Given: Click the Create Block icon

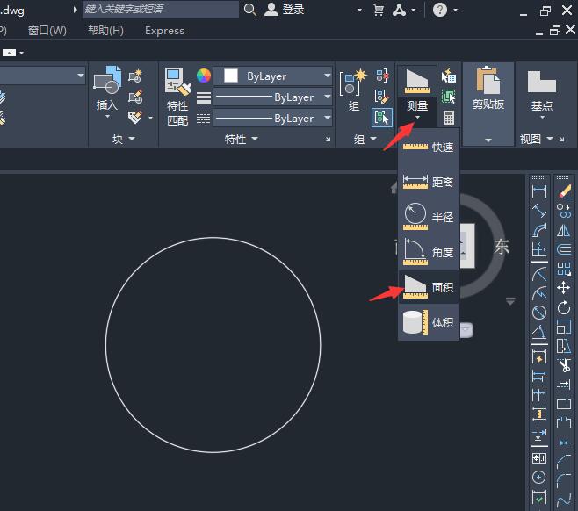Looking at the screenshot, I should coord(135,76).
